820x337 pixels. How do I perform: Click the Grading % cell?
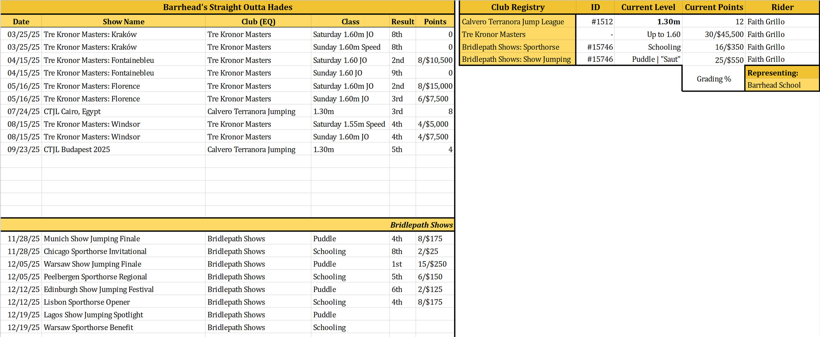click(x=713, y=79)
